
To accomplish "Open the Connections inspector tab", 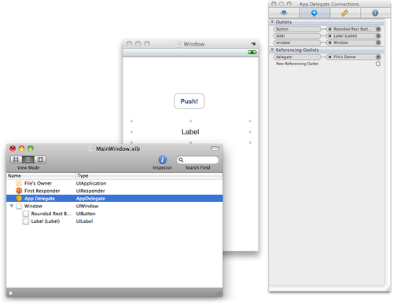I will pos(314,13).
